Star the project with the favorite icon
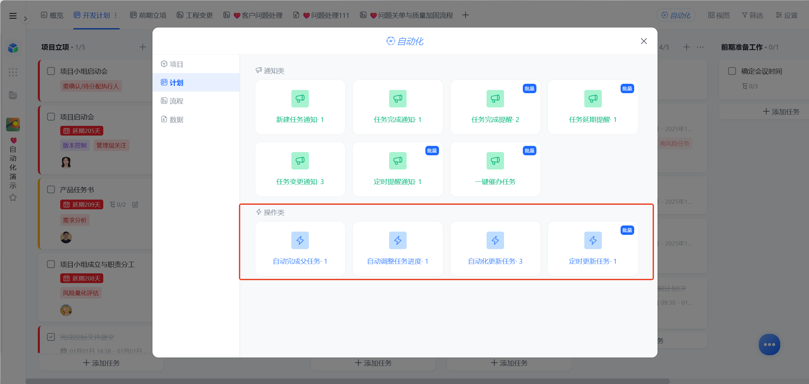The height and width of the screenshot is (384, 809). click(x=13, y=197)
